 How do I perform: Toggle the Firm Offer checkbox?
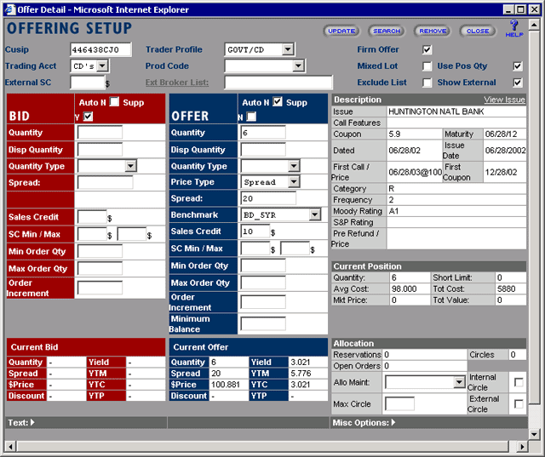(427, 50)
